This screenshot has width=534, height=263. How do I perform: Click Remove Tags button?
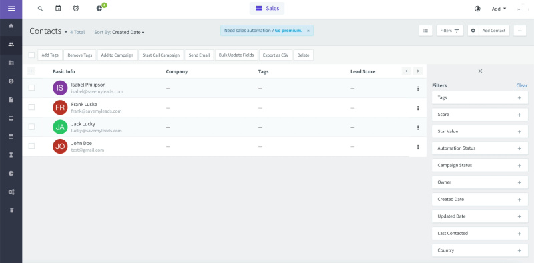coord(79,55)
